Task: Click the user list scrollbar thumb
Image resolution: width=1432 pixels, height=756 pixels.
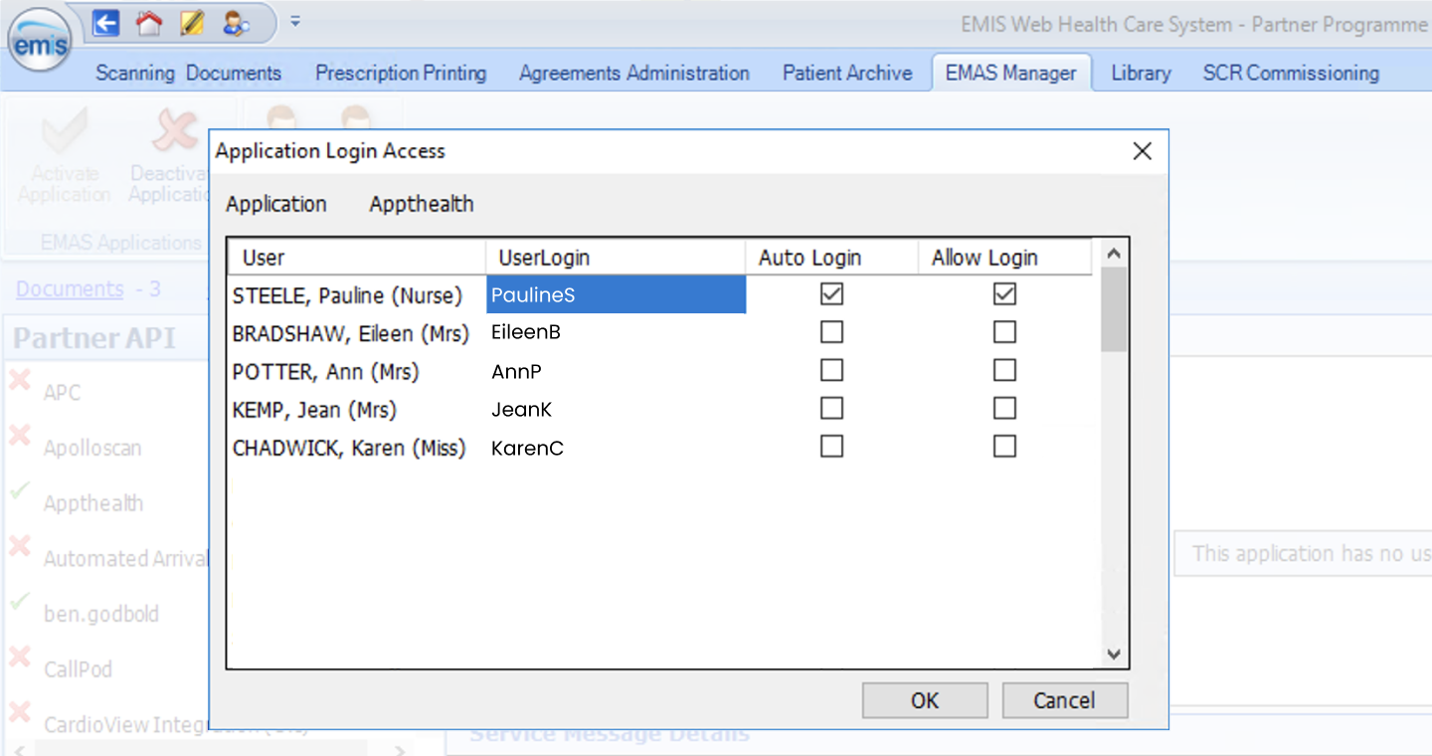Action: pos(1114,308)
